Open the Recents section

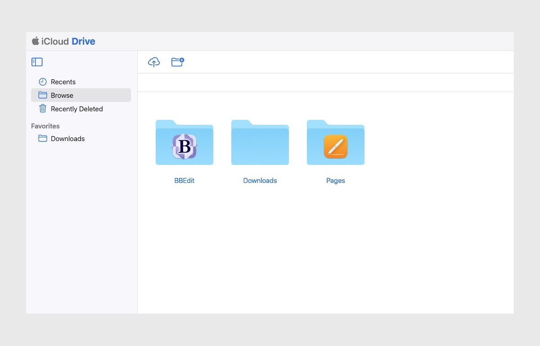click(x=81, y=82)
